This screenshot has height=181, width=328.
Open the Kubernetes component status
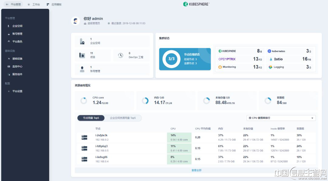pyautogui.click(x=289, y=51)
